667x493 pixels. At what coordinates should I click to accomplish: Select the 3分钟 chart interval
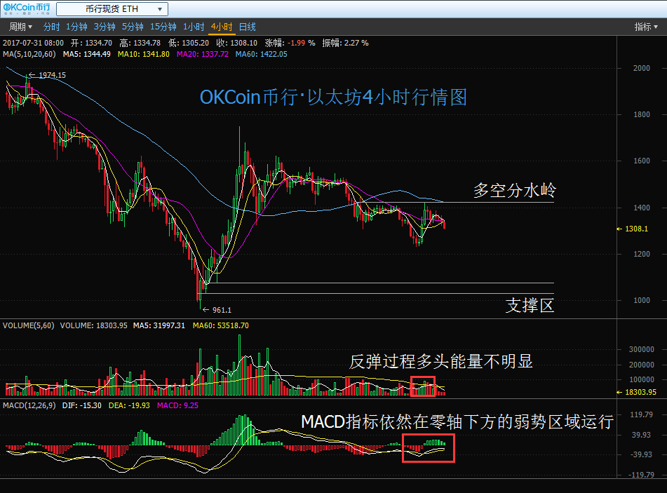coord(105,27)
